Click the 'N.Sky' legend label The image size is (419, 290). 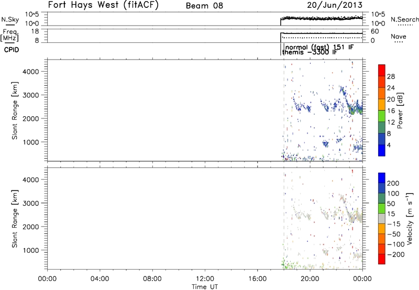pyautogui.click(x=10, y=19)
